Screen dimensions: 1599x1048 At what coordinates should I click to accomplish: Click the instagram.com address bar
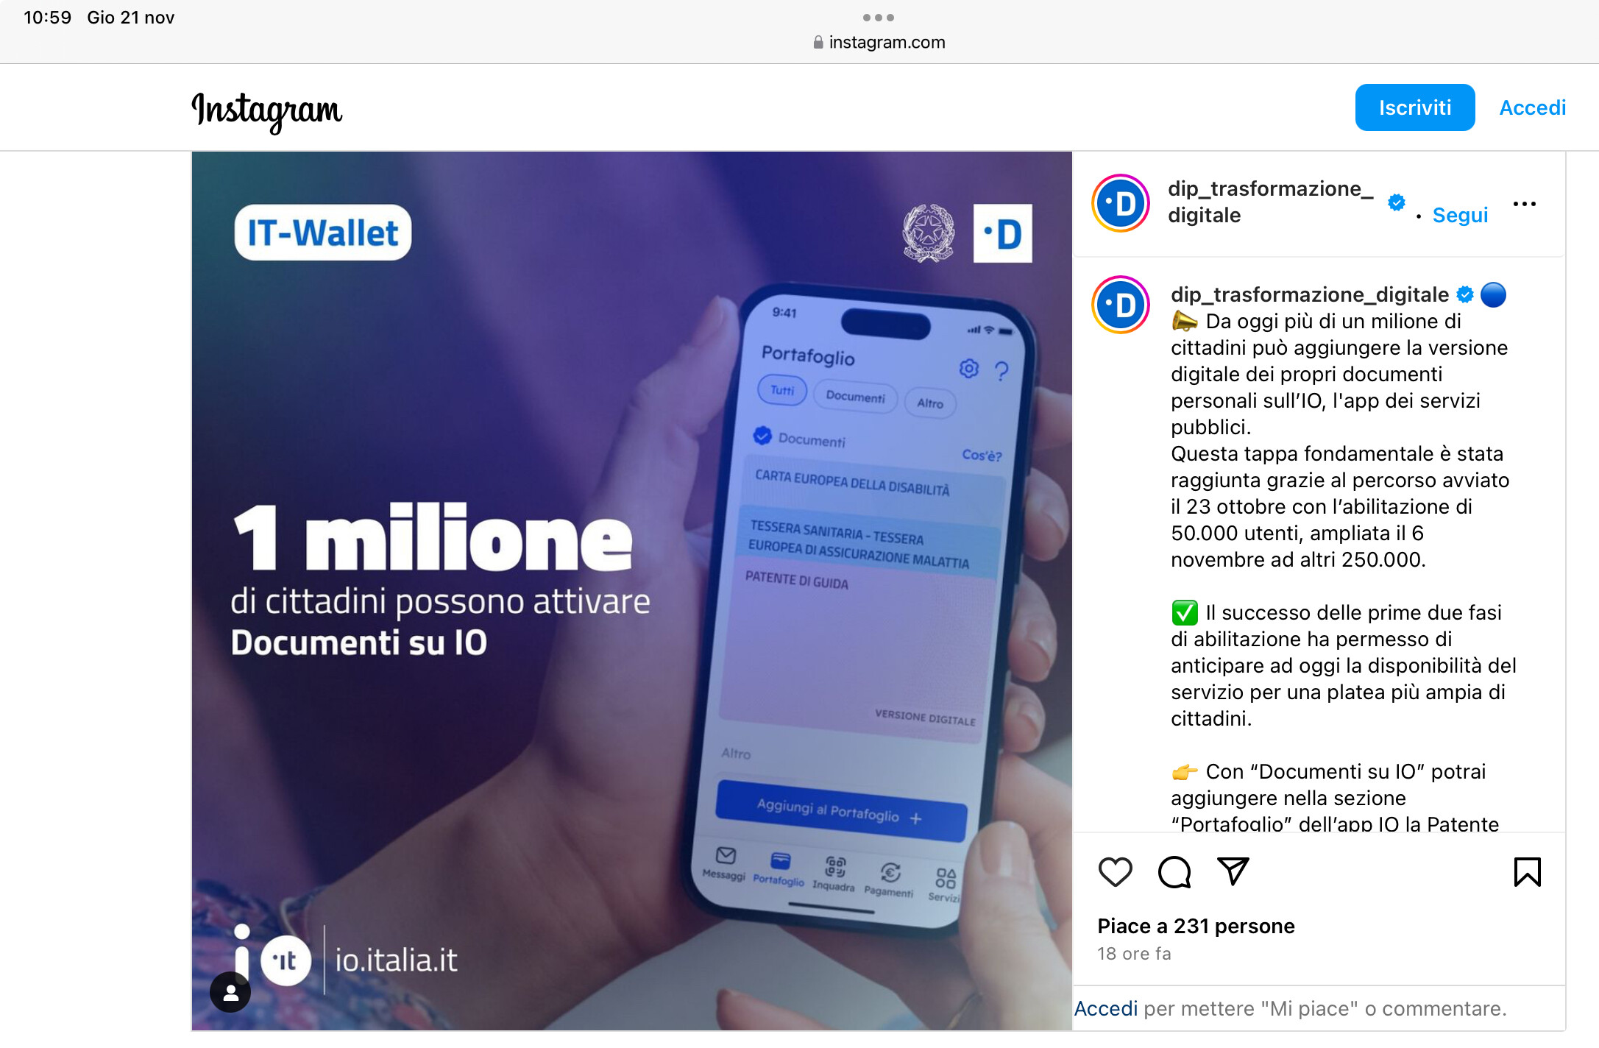coord(879,42)
